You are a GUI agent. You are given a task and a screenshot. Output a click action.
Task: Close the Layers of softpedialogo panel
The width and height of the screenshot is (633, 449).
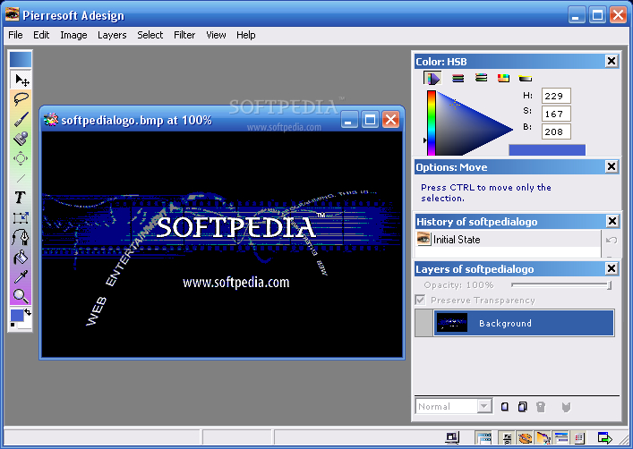[612, 268]
